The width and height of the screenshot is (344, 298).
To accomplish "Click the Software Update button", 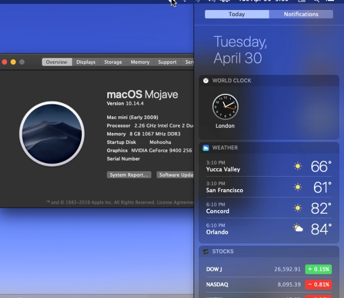I will click(175, 175).
